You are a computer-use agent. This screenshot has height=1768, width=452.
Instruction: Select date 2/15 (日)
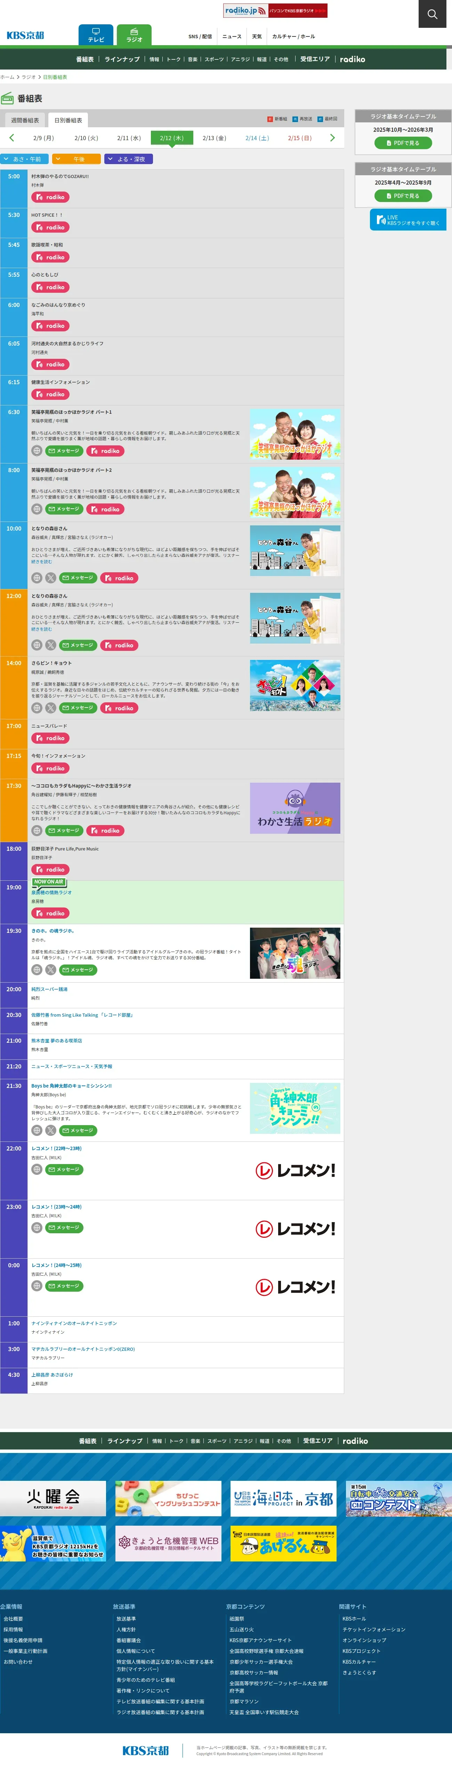[300, 138]
